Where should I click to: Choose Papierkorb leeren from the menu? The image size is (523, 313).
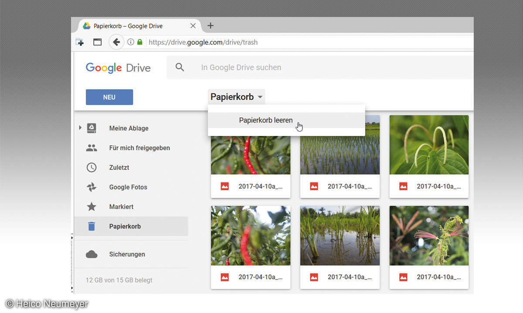coord(286,120)
